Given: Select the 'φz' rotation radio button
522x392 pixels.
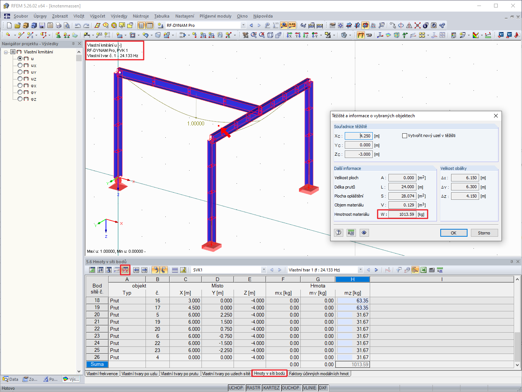Looking at the screenshot, I should pos(20,99).
